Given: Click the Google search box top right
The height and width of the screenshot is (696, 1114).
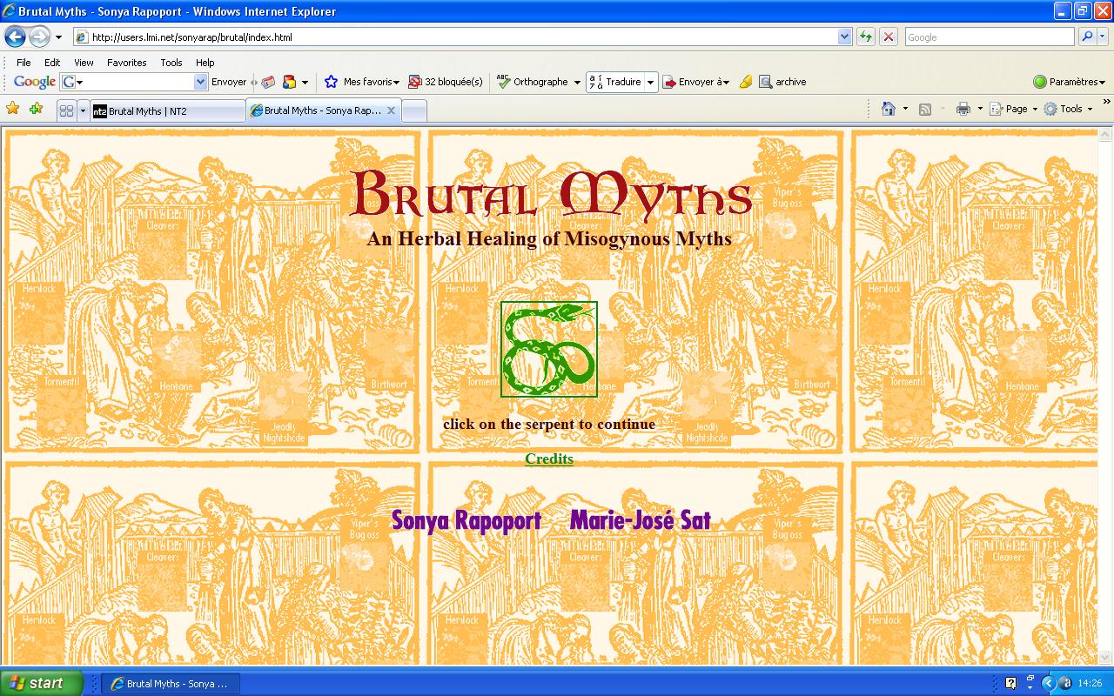Looking at the screenshot, I should tap(989, 37).
